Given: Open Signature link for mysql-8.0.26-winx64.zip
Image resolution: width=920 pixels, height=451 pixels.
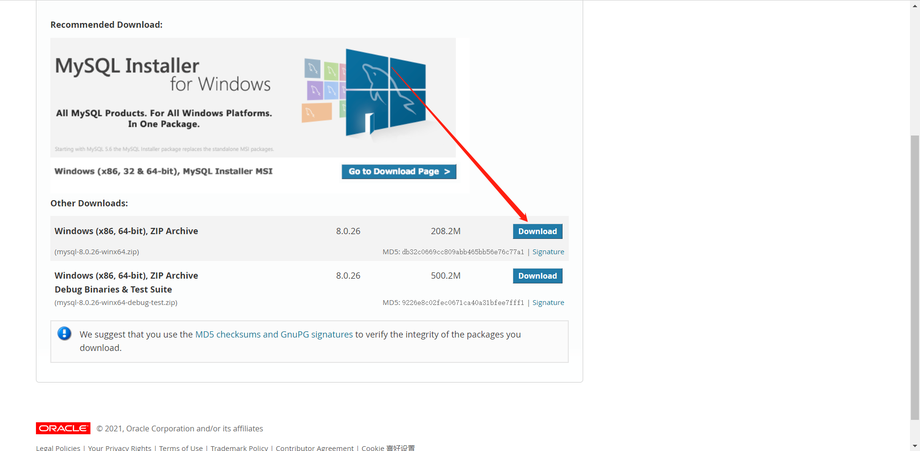Looking at the screenshot, I should point(548,252).
